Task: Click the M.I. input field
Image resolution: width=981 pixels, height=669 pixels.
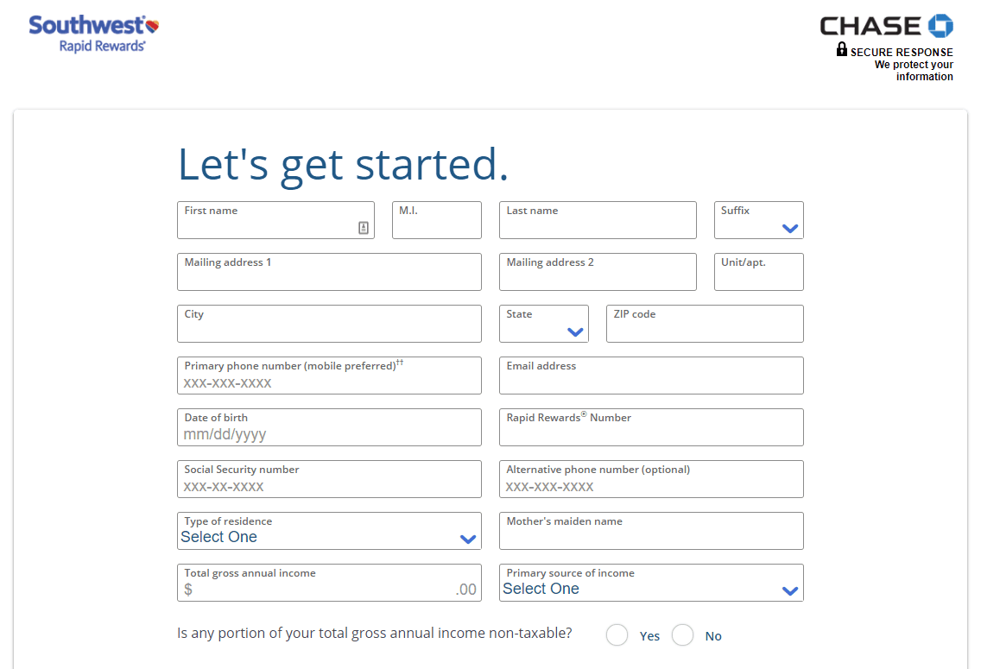Action: [x=437, y=220]
